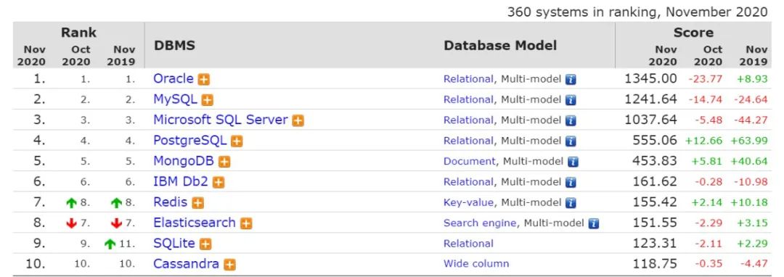
Task: Open the Cassandra link
Action: [186, 263]
